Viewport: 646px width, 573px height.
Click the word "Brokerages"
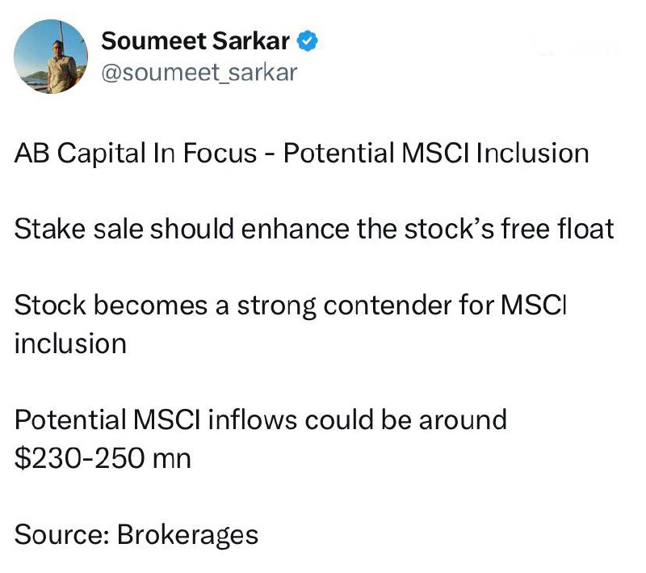pos(188,534)
